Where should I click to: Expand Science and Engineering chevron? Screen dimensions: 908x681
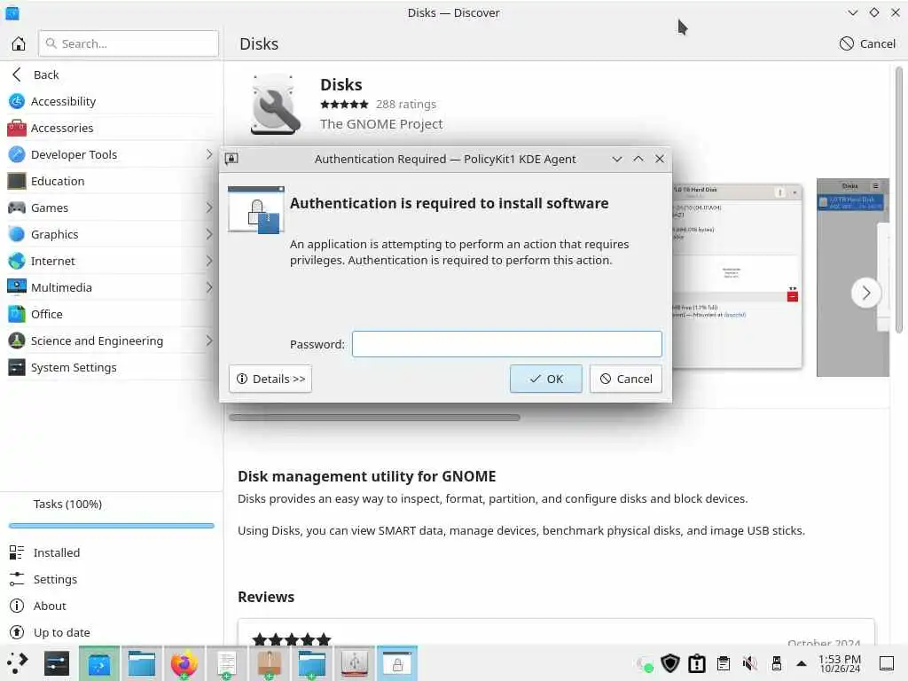pyautogui.click(x=209, y=341)
